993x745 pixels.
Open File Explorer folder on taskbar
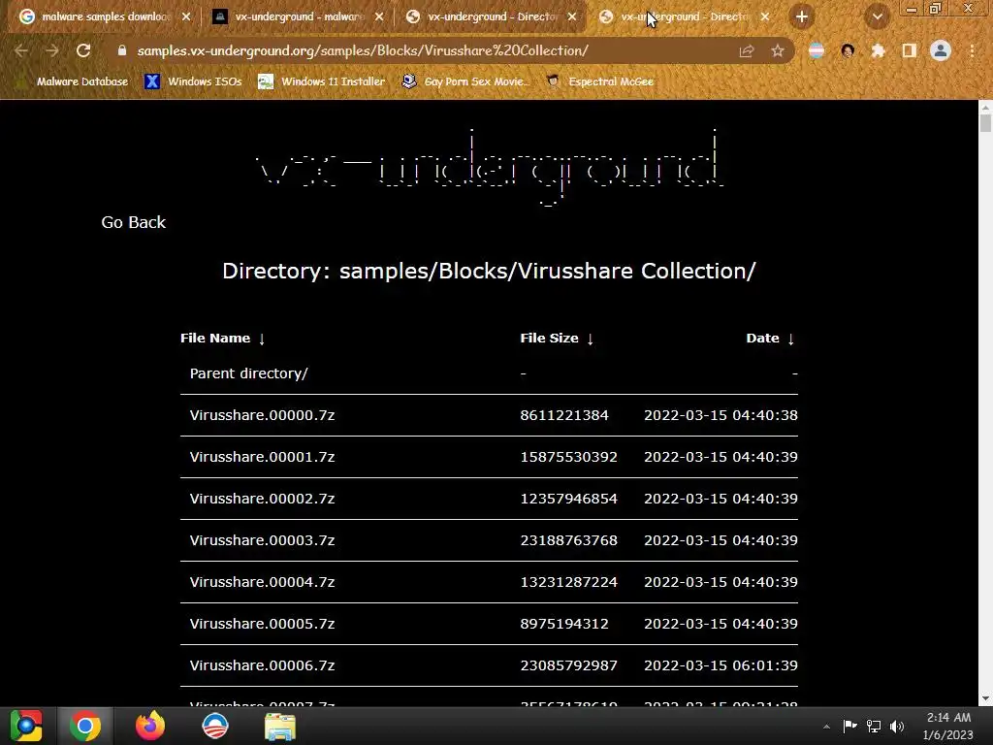click(x=280, y=727)
